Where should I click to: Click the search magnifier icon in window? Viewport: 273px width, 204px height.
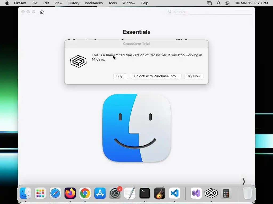pyautogui.click(x=170, y=12)
